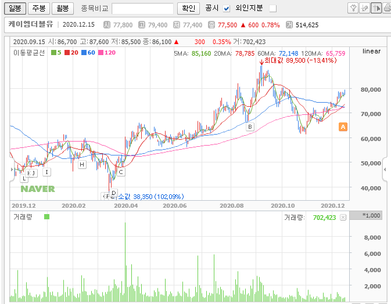Click the 최대값 89,500 maximum label

click(300, 60)
